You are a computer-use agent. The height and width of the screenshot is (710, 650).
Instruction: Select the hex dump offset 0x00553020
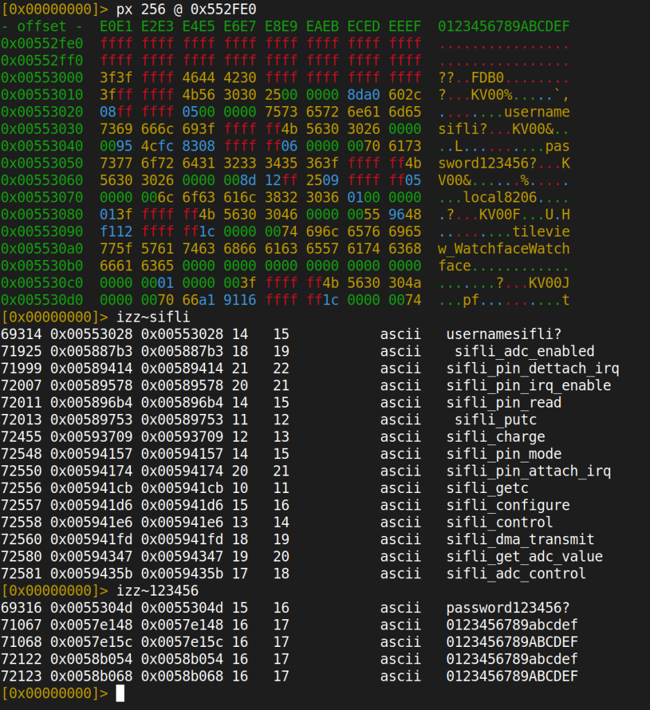tap(42, 112)
